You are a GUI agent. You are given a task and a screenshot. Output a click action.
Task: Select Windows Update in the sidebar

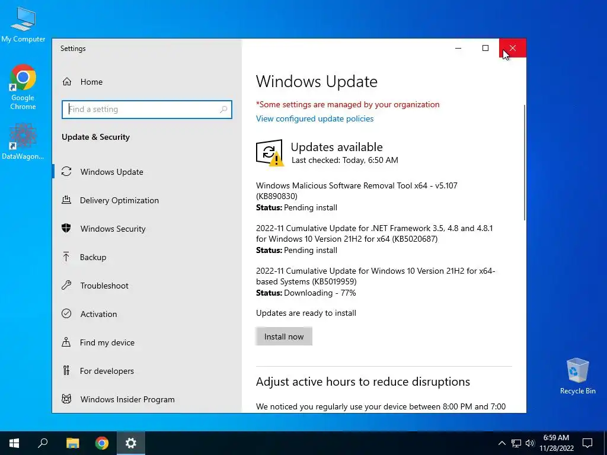pyautogui.click(x=147, y=171)
